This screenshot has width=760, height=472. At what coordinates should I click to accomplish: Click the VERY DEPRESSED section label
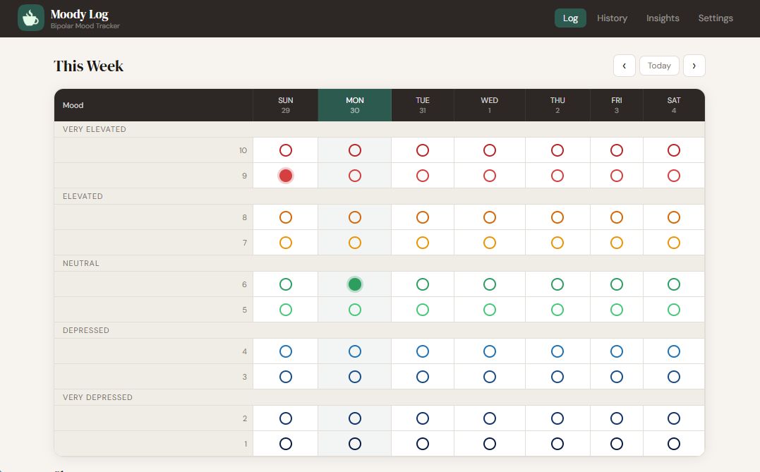click(x=97, y=397)
